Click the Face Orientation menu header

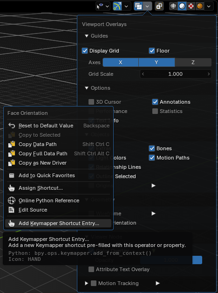point(27,113)
